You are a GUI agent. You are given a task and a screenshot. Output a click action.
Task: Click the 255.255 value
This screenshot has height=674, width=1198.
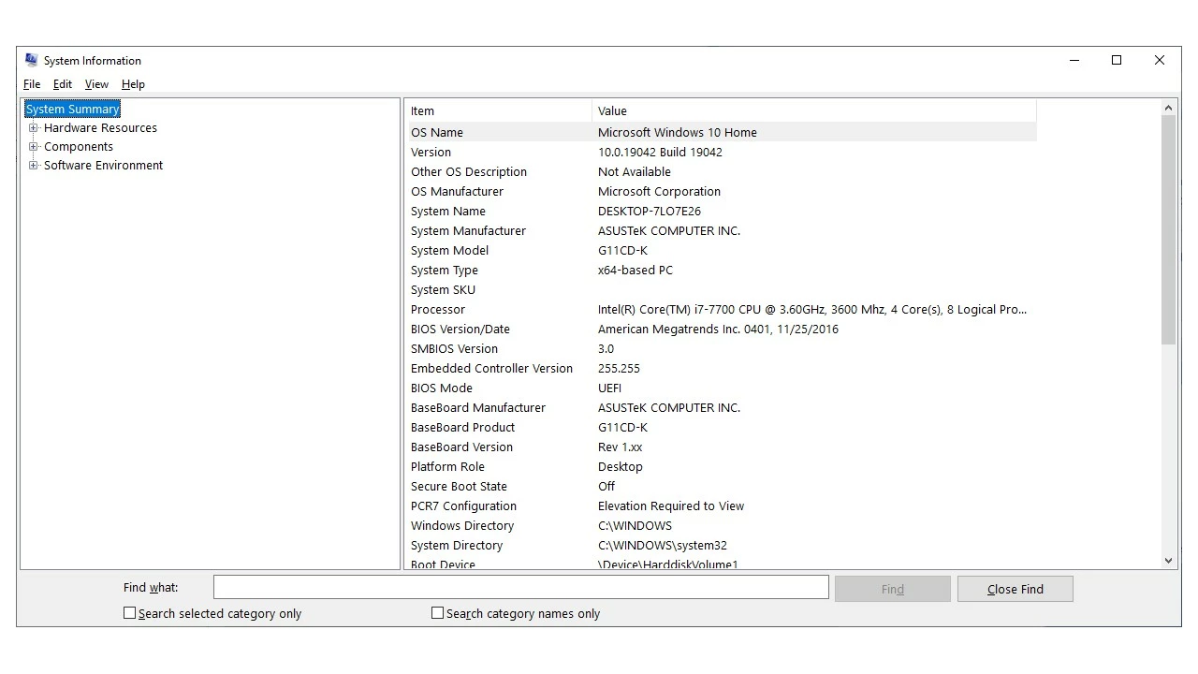(x=619, y=368)
